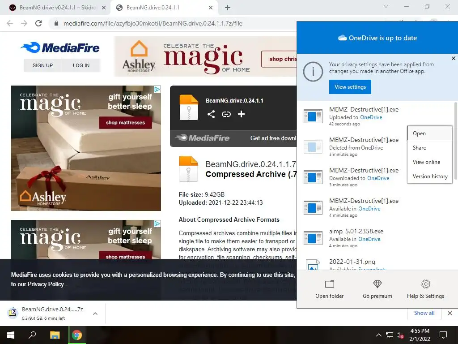Screen dimensions: 458x344
Task: Click the browser Forward arrow
Action: 24,23
